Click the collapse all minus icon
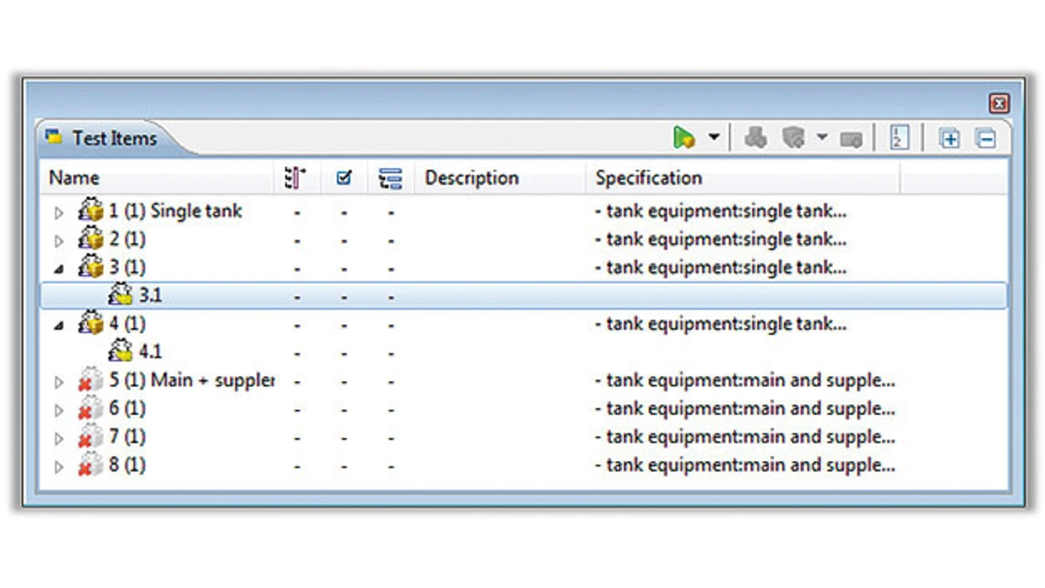The width and height of the screenshot is (1045, 588). pyautogui.click(x=985, y=138)
